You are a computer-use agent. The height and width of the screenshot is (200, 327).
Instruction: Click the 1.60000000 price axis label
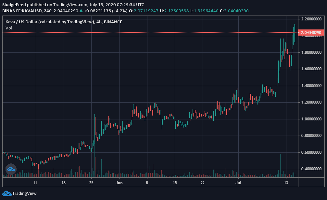coord(311,69)
